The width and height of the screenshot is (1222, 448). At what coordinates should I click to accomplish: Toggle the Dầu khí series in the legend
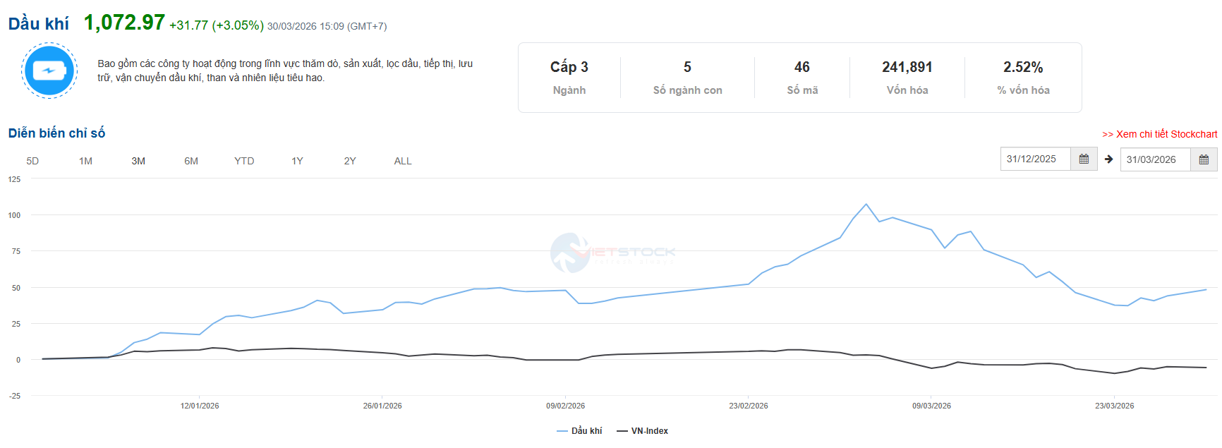[579, 431]
